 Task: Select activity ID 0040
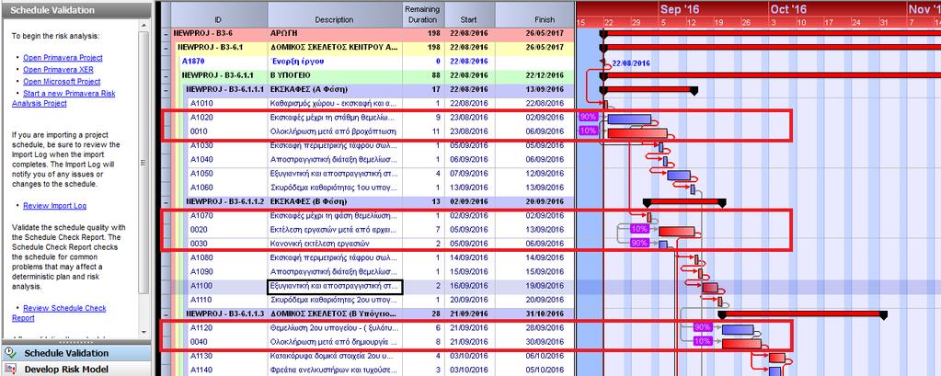coord(200,342)
